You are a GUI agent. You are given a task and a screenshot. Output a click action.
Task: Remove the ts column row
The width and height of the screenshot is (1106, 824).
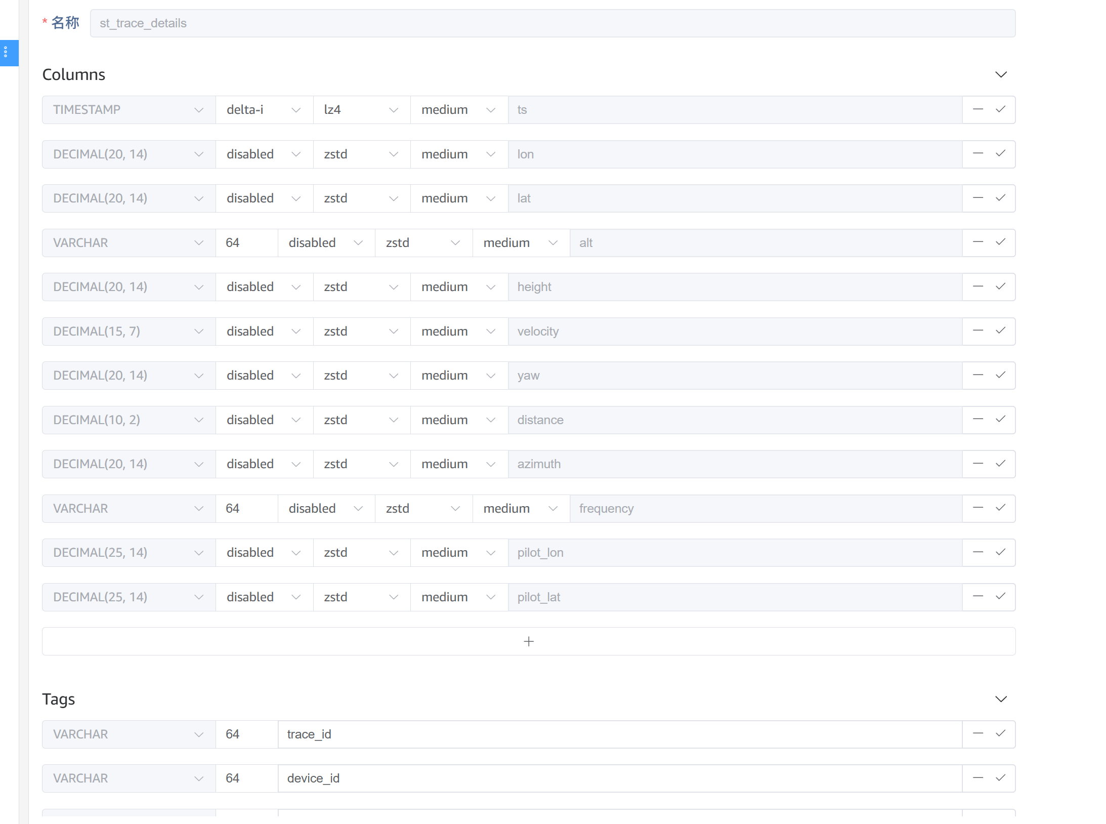click(x=977, y=109)
